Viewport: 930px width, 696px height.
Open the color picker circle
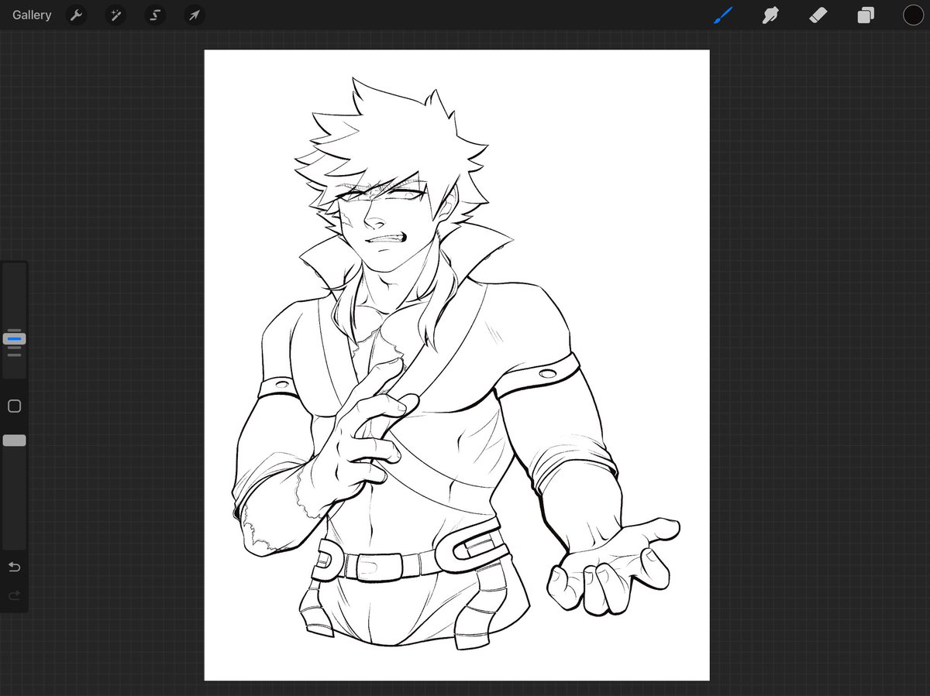click(914, 15)
